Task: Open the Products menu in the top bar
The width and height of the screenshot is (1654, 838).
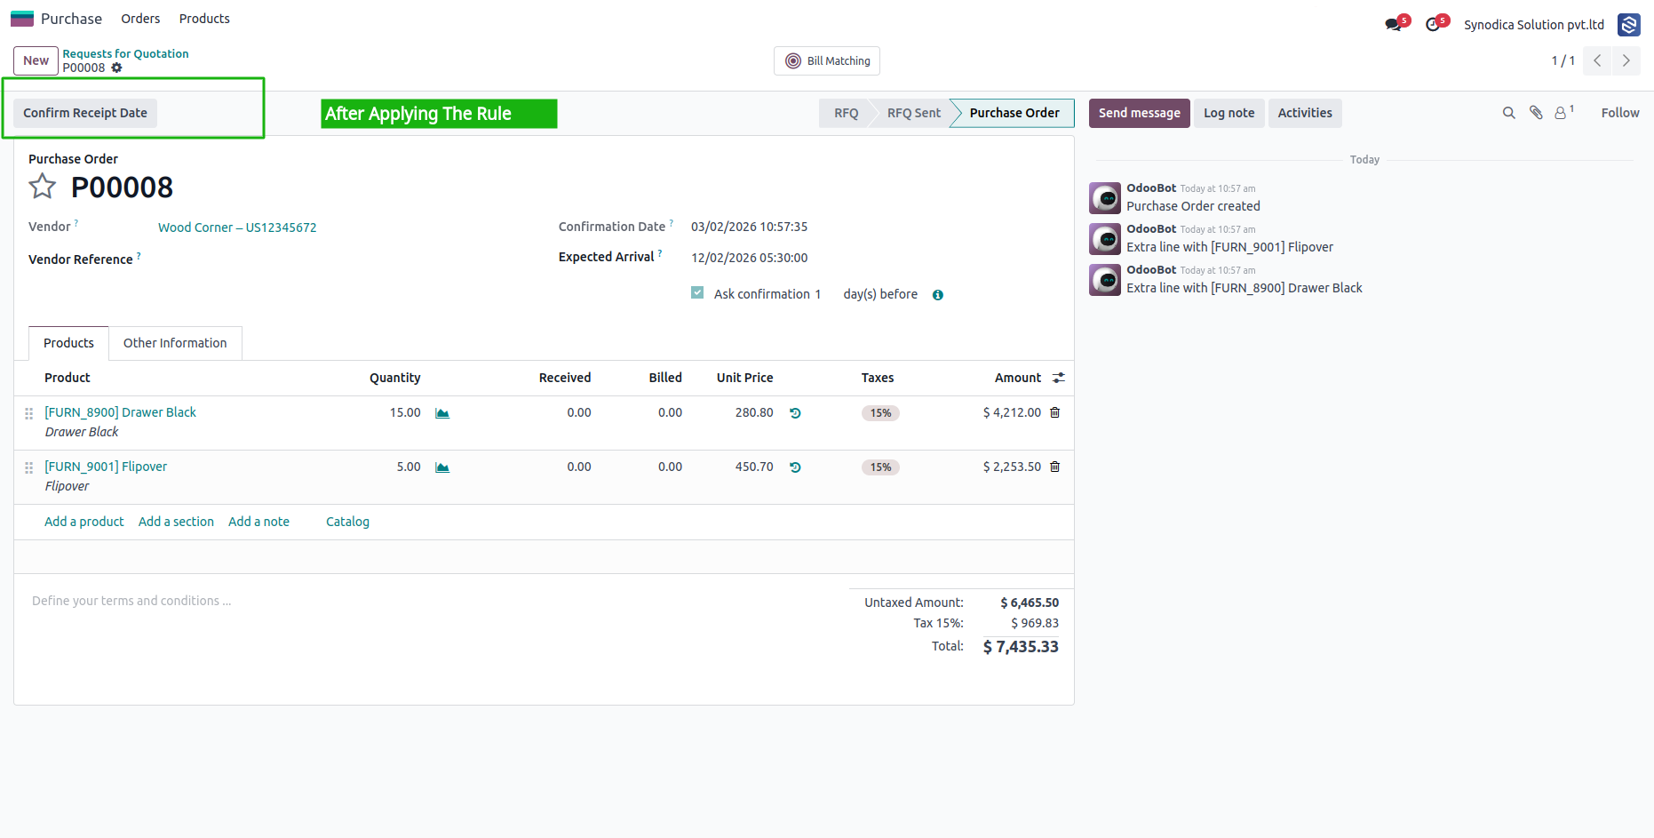Action: coord(204,19)
